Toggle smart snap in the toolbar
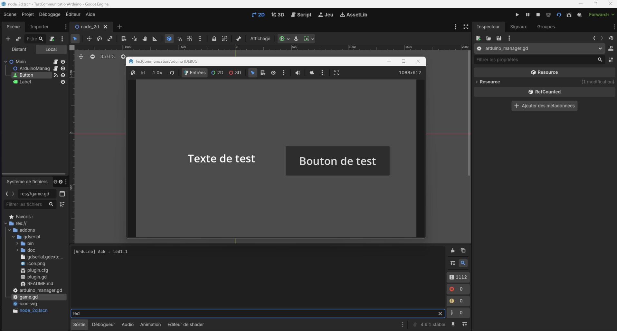The image size is (617, 331). point(179,39)
